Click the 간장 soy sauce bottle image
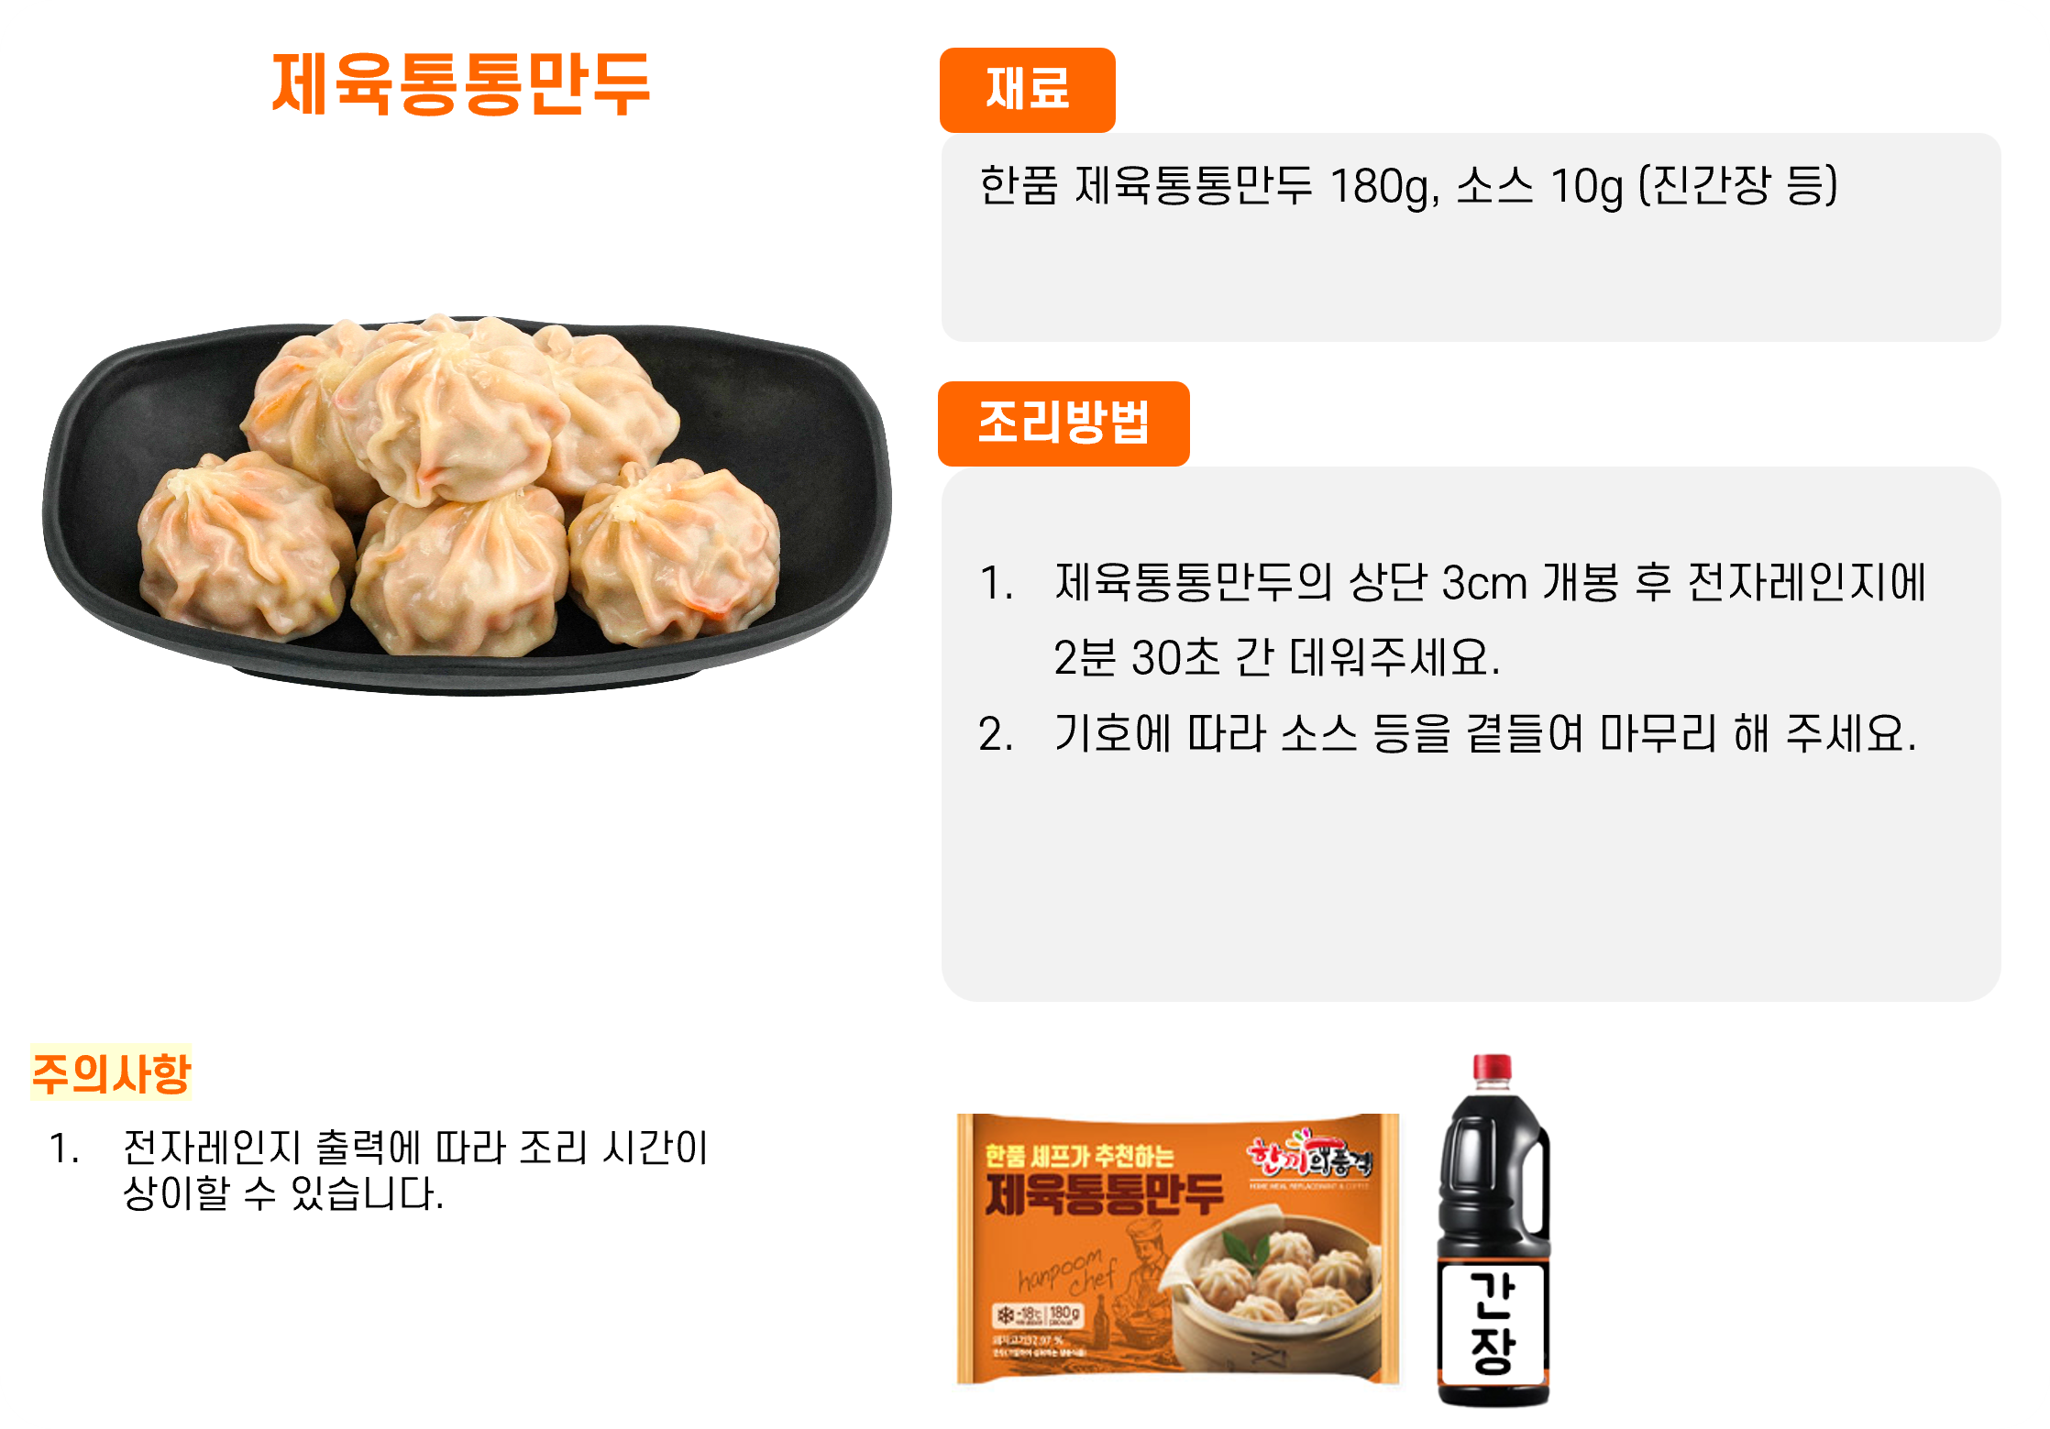 click(x=1493, y=1230)
